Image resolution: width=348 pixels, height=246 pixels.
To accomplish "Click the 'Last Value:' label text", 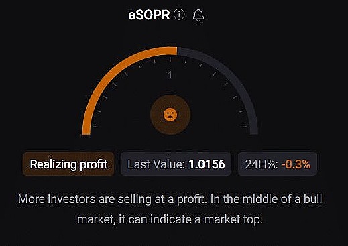I will 156,164.
